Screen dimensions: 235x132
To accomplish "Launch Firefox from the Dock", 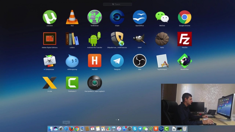I will click(71, 129).
